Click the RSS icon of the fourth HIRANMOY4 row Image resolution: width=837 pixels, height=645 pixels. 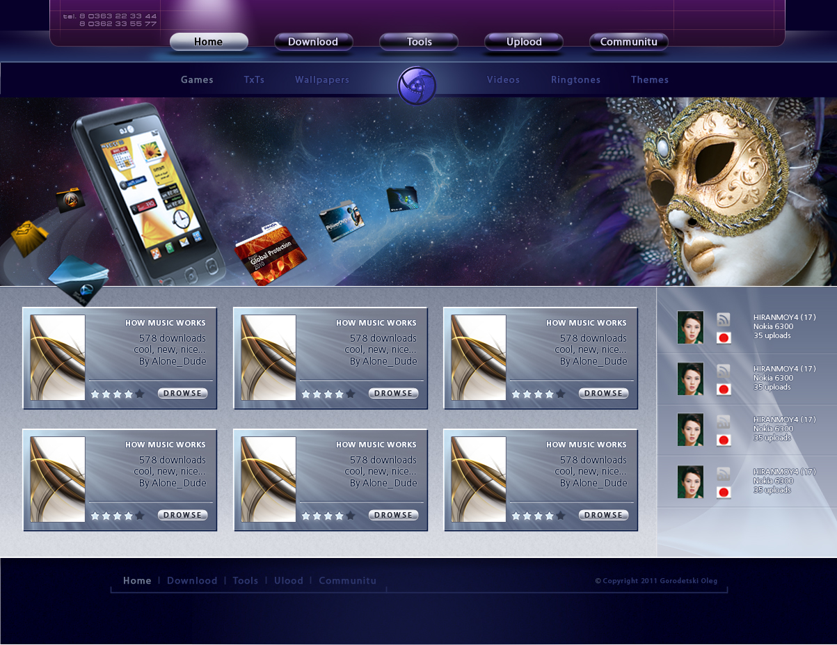[724, 474]
